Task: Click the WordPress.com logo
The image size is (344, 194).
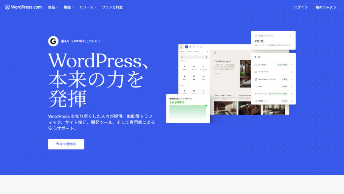Action: pos(23,7)
